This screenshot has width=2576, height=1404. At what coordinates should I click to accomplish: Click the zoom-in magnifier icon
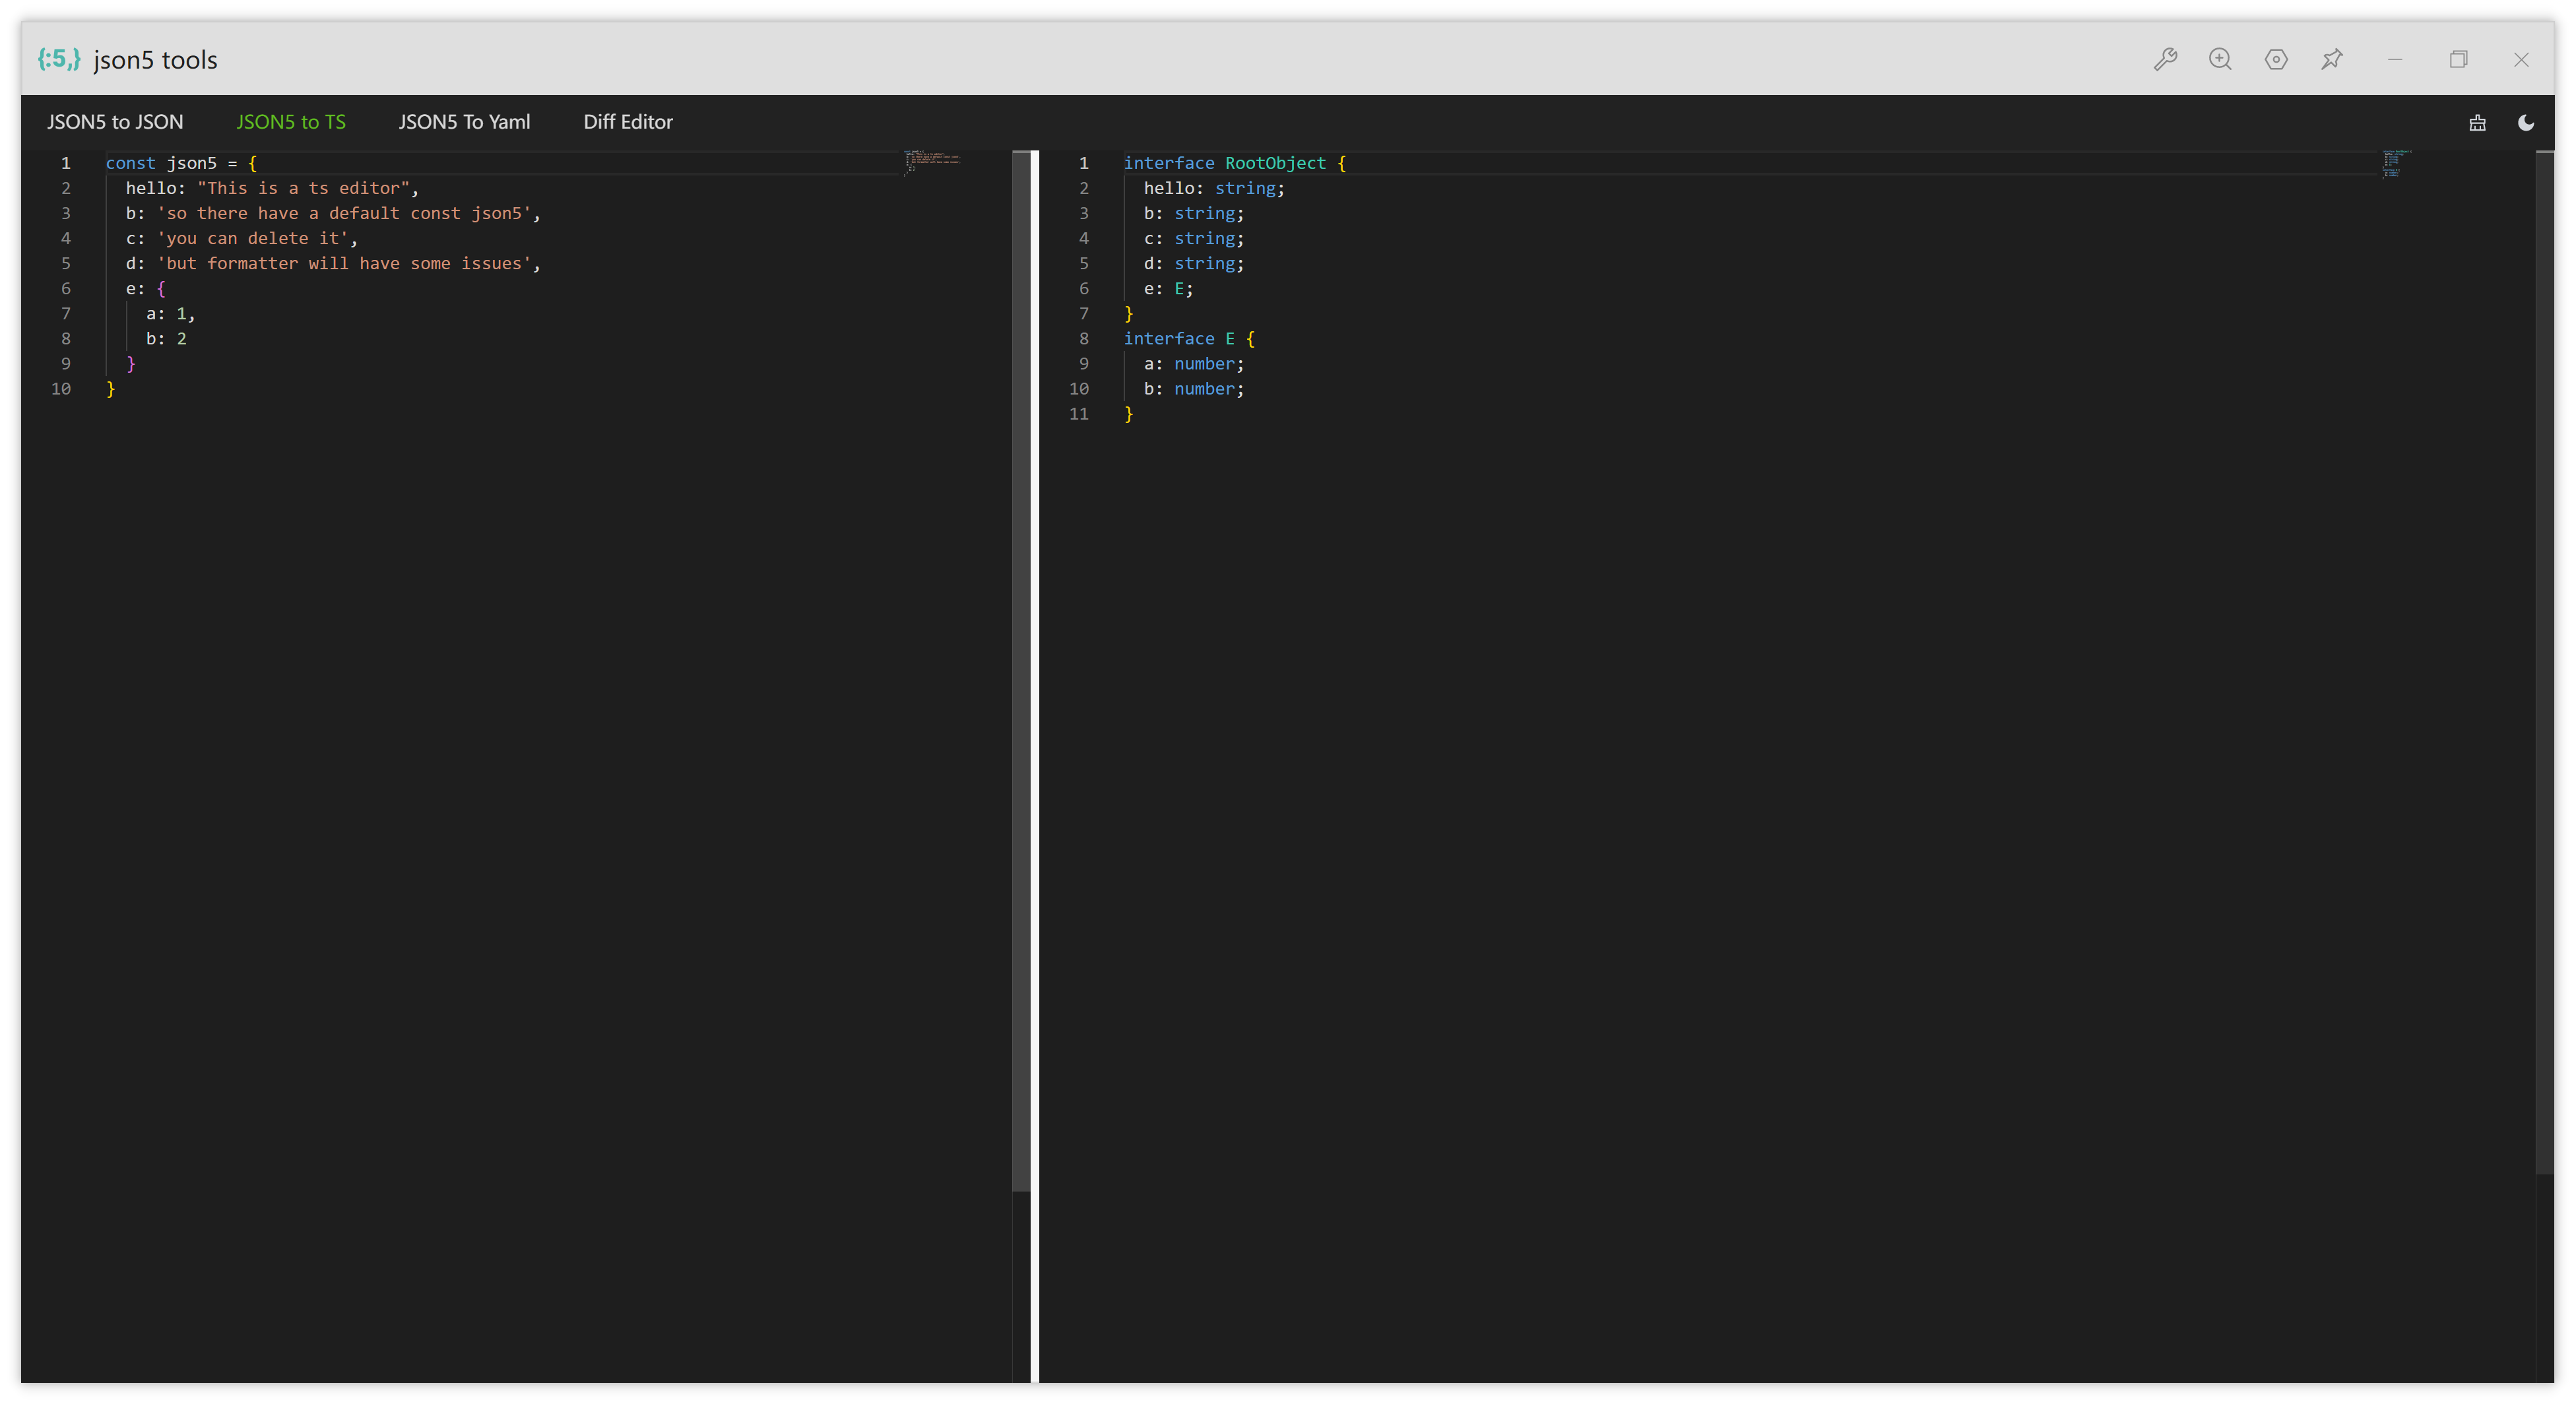point(2220,60)
